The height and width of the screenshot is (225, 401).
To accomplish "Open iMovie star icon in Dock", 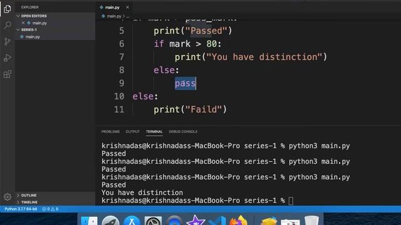I will tap(195, 220).
